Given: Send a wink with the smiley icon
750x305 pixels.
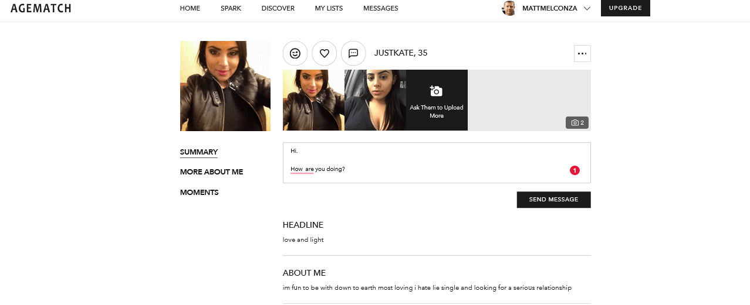Looking at the screenshot, I should tap(295, 53).
